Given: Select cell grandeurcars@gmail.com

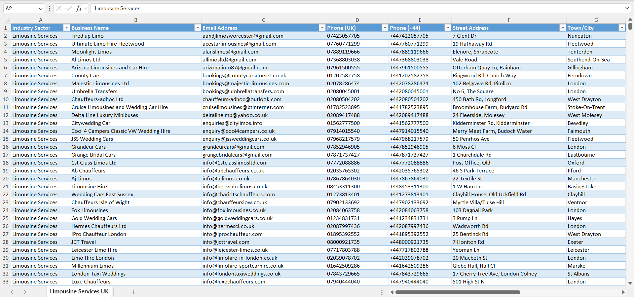Looking at the screenshot, I should click(263, 147).
